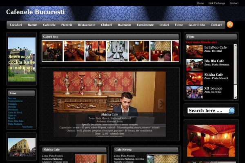Go to the Pizzerii section
This screenshot has height=163, width=245.
click(67, 25)
